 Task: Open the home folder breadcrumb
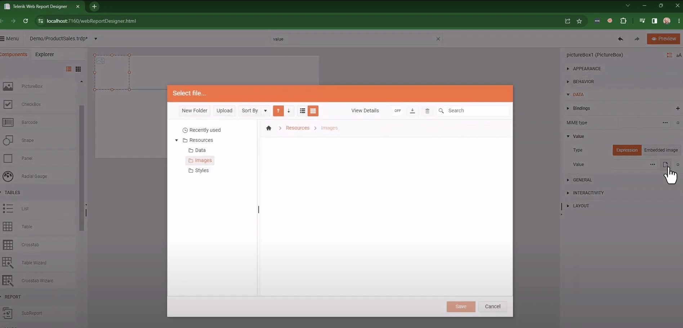(269, 128)
